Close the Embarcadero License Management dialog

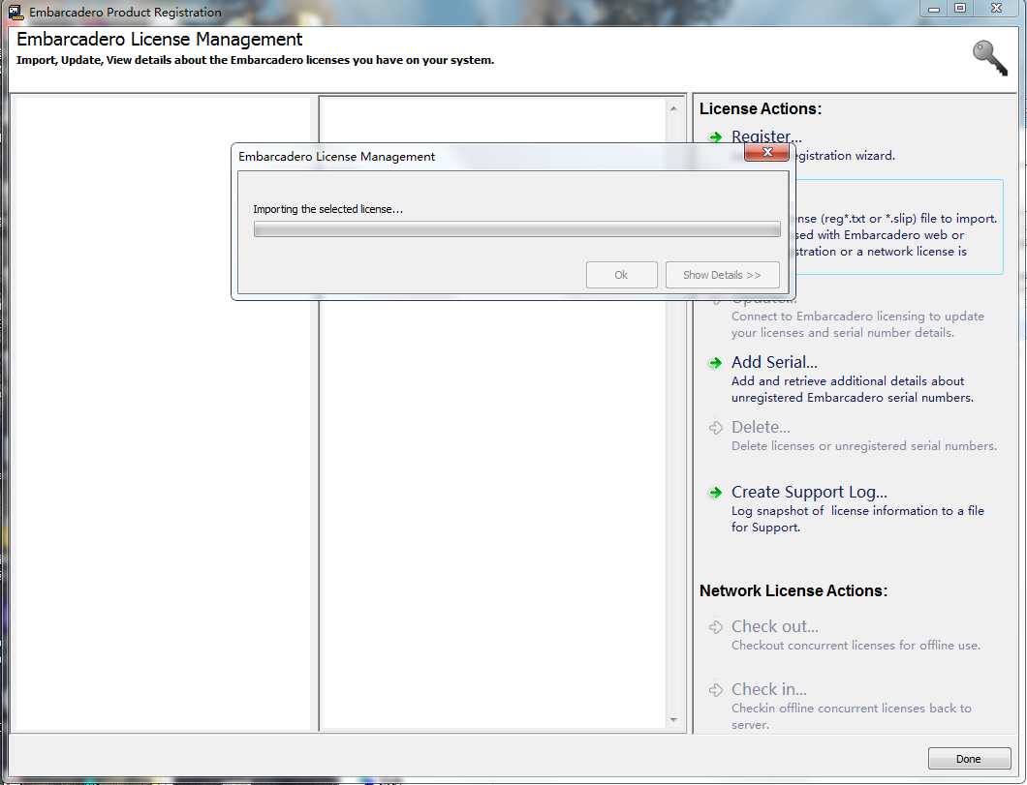pos(767,152)
